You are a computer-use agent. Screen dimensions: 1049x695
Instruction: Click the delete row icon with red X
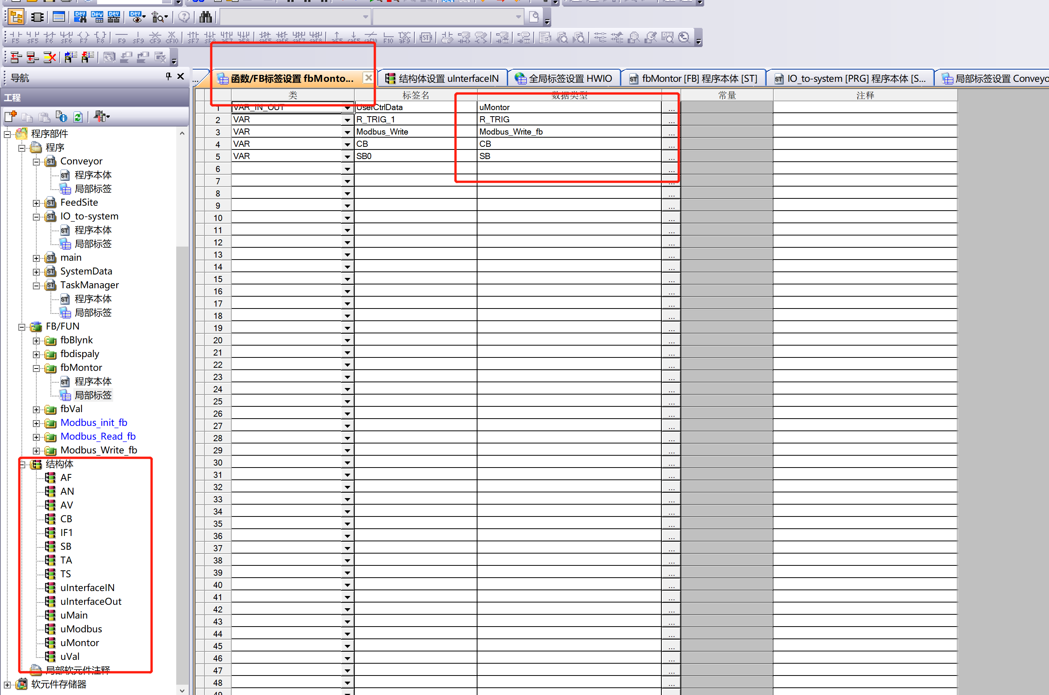[x=49, y=57]
